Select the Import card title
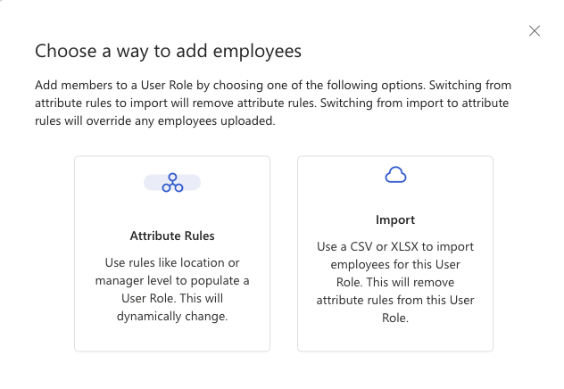Image resolution: width=564 pixels, height=389 pixels. (x=395, y=219)
